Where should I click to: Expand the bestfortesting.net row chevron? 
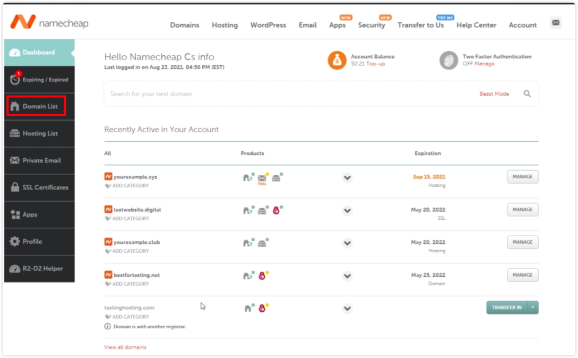(347, 276)
